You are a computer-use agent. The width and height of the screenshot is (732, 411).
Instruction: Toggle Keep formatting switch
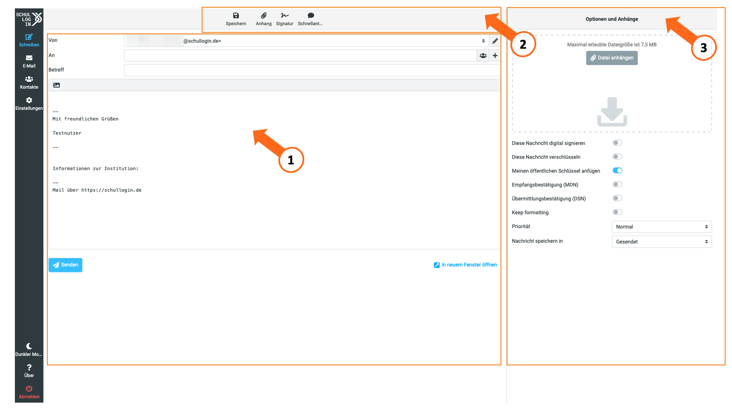(x=617, y=212)
